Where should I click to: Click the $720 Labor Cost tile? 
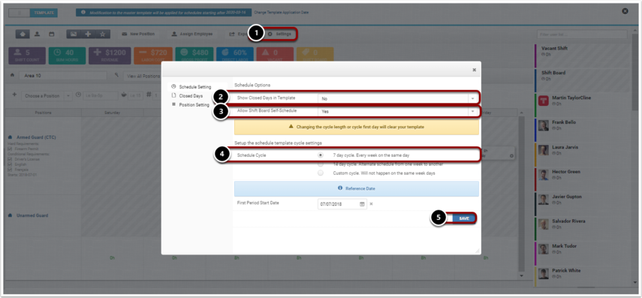152,56
